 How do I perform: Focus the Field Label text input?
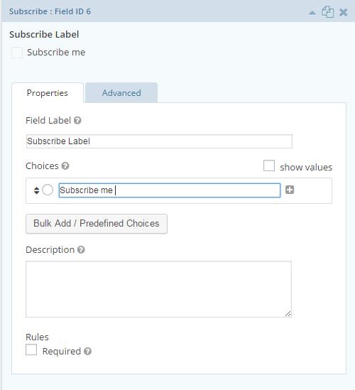click(159, 141)
